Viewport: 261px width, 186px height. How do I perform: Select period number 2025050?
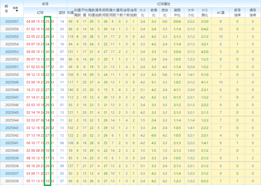[x=12, y=75]
